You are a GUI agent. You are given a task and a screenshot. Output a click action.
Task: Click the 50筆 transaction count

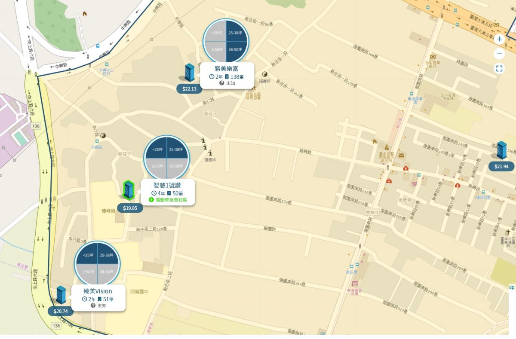coord(178,193)
